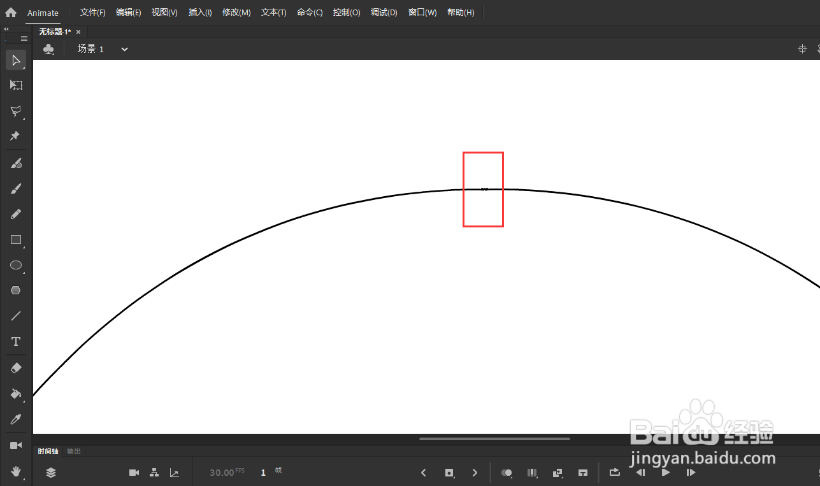Toggle timeline camera layer
Screen dimensions: 820x486
pos(134,473)
